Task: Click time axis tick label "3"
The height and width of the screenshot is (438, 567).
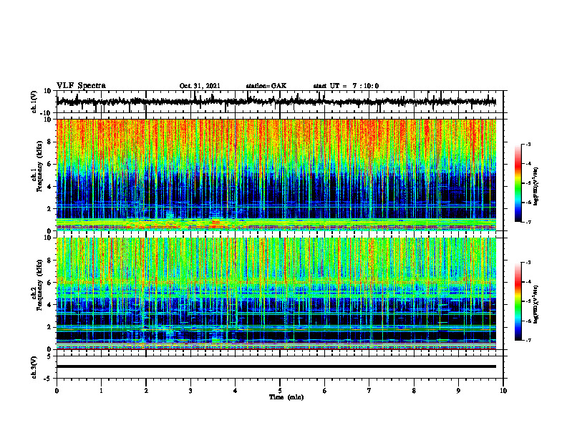Action: pos(190,391)
